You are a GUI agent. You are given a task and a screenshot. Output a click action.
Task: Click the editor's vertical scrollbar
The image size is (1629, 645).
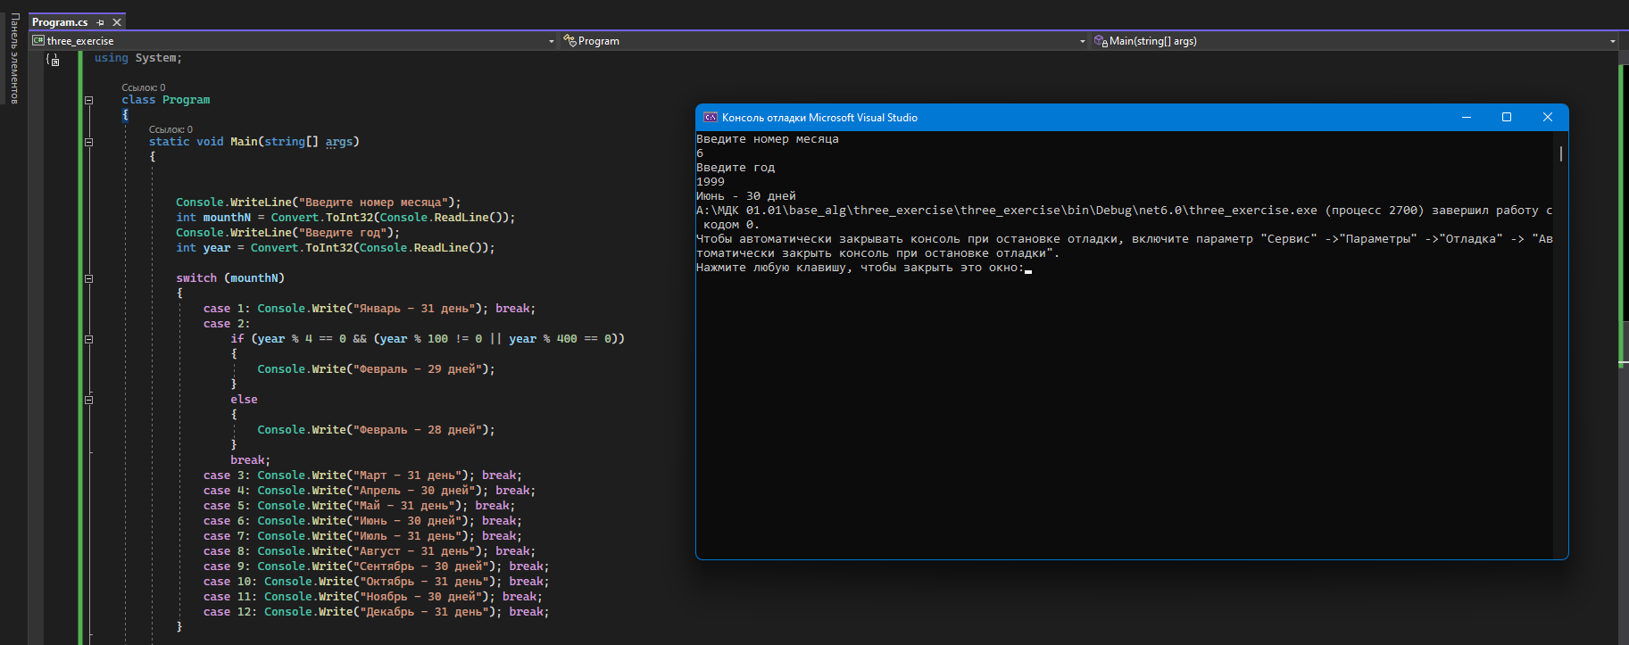pos(1623,348)
